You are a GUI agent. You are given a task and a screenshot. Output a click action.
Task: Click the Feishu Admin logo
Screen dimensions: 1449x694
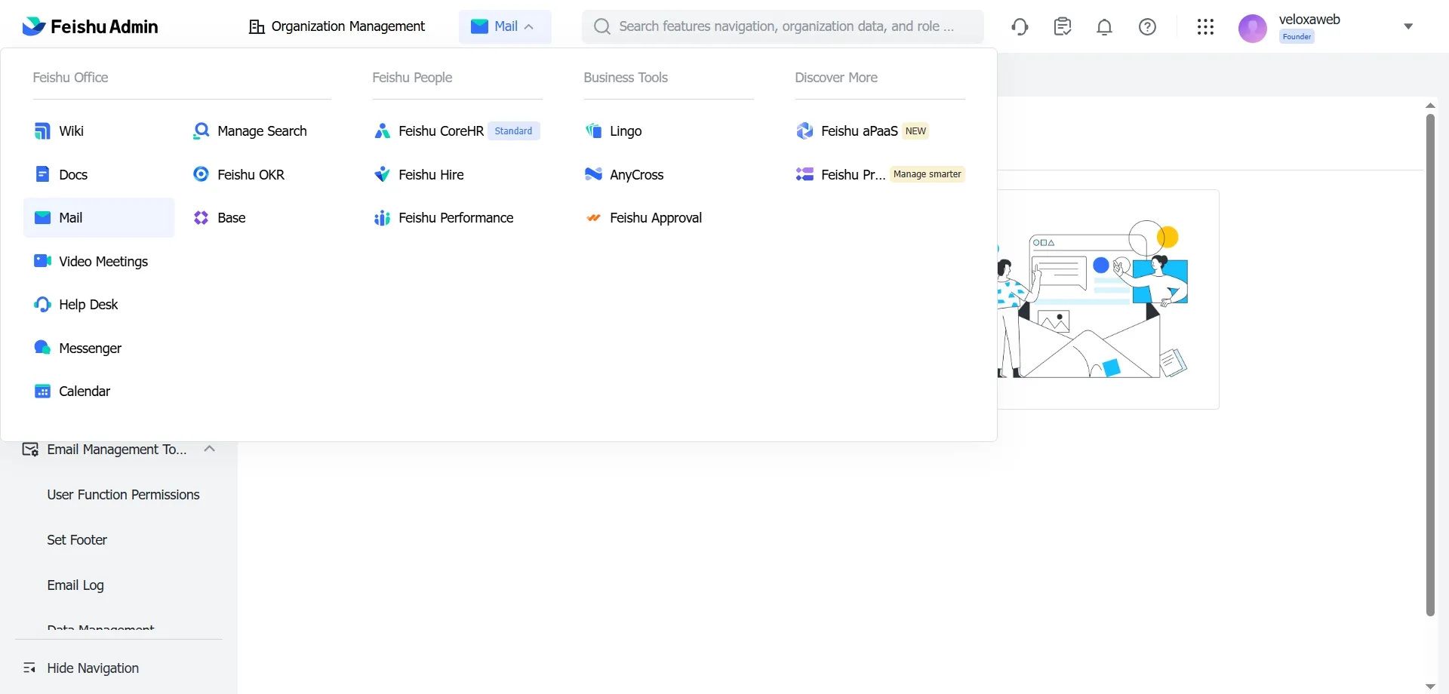[x=91, y=27]
